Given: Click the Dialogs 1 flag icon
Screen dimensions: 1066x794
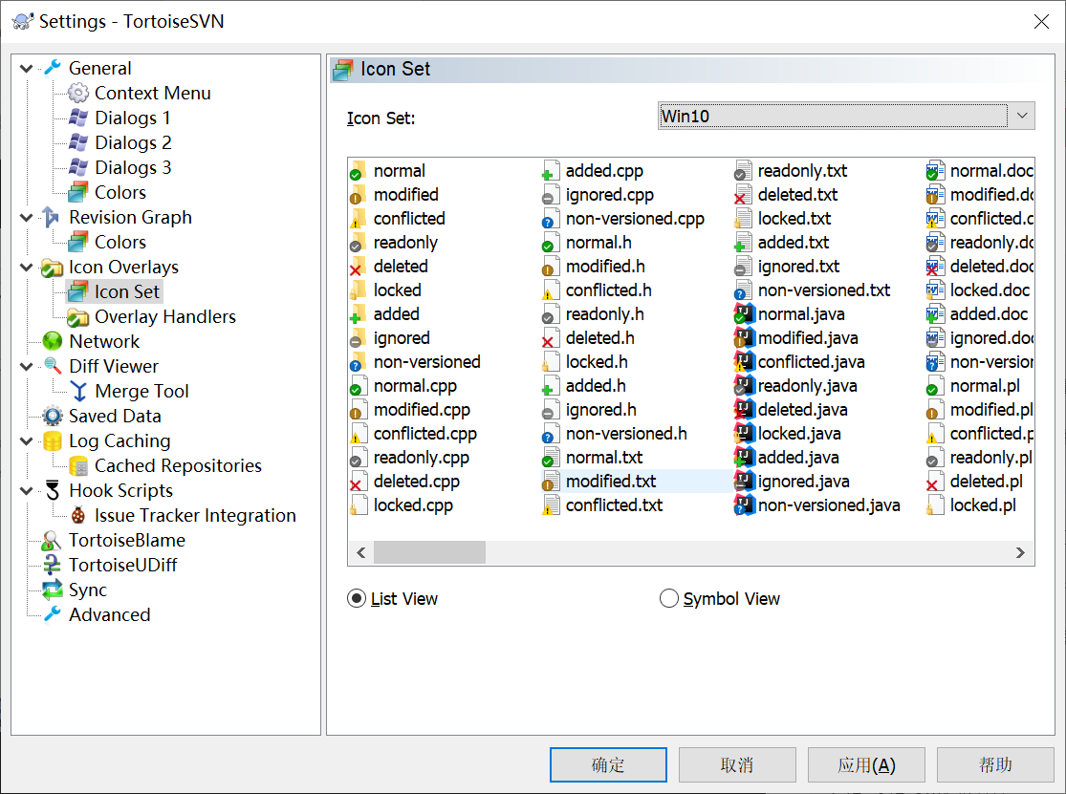Looking at the screenshot, I should [78, 118].
